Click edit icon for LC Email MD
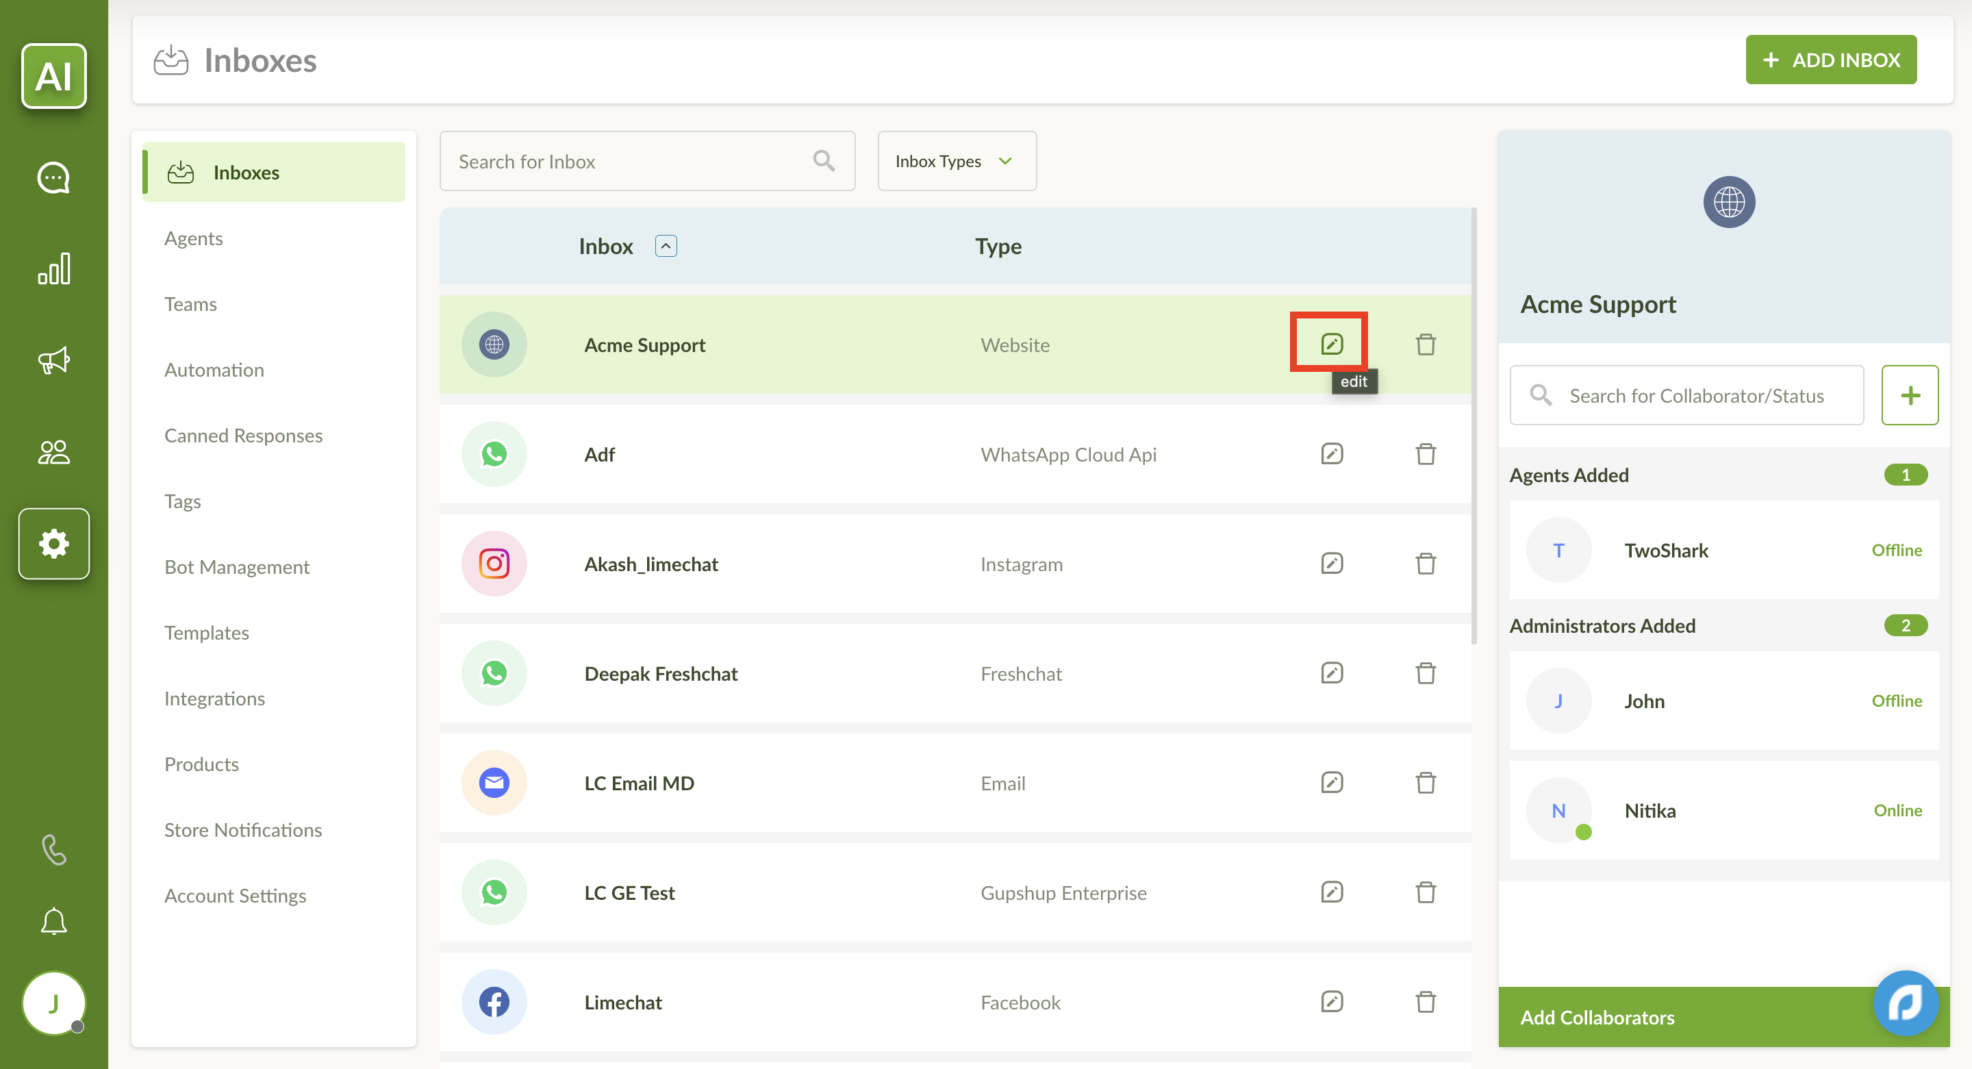 [1331, 783]
